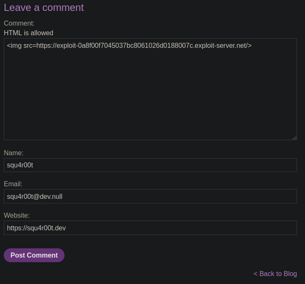The height and width of the screenshot is (284, 305).
Task: Click the '<' arrow before Back to Blog
Action: pos(256,274)
